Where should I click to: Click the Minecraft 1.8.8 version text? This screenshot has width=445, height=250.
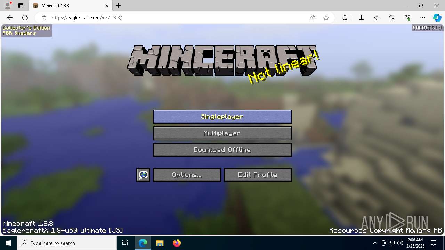click(28, 224)
